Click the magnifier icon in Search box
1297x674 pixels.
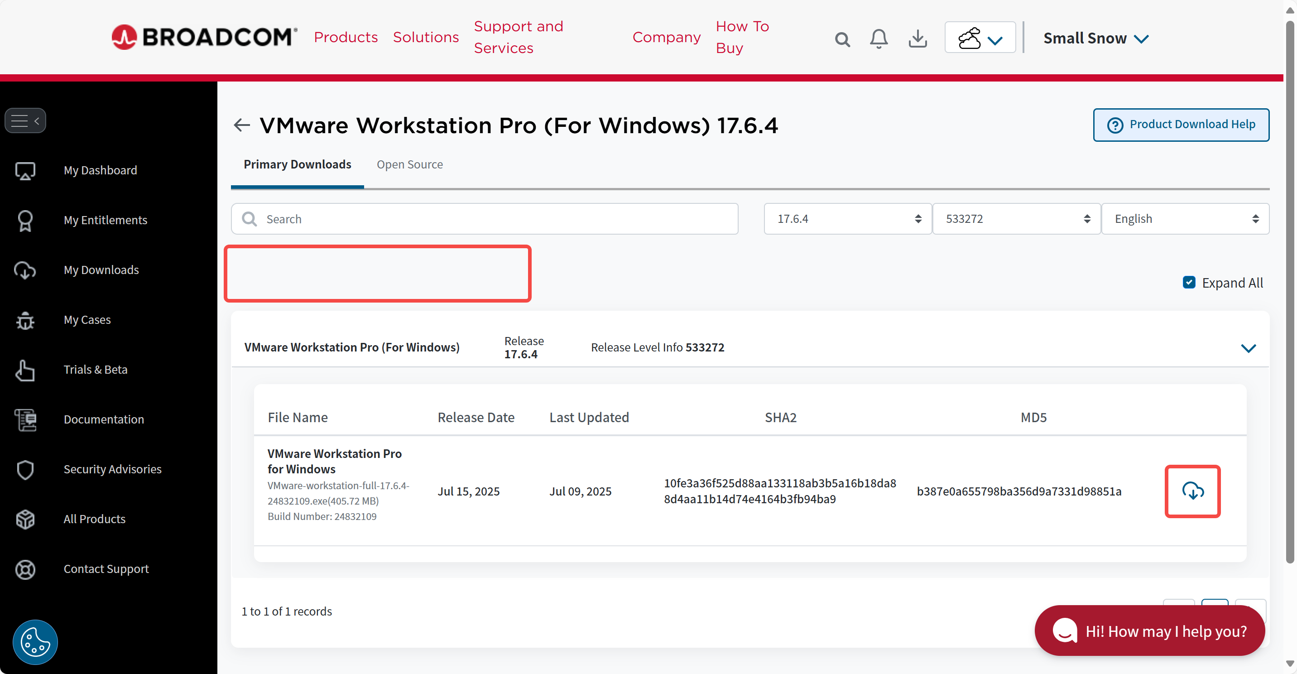tap(249, 219)
